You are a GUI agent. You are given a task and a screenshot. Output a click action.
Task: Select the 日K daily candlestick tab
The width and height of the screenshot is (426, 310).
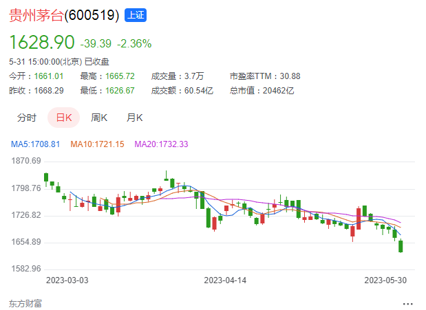click(63, 118)
